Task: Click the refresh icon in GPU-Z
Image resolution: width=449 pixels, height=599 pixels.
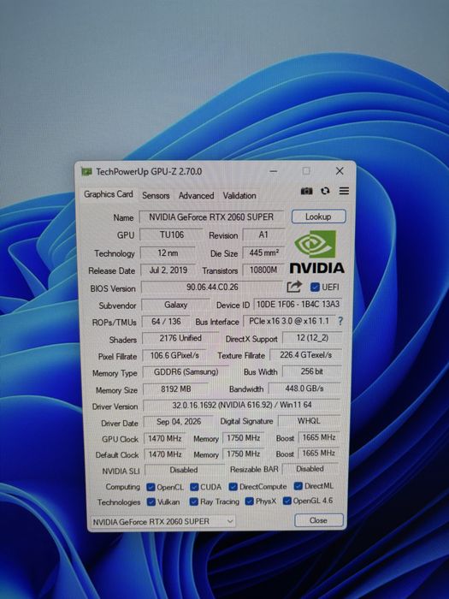Action: pos(325,191)
